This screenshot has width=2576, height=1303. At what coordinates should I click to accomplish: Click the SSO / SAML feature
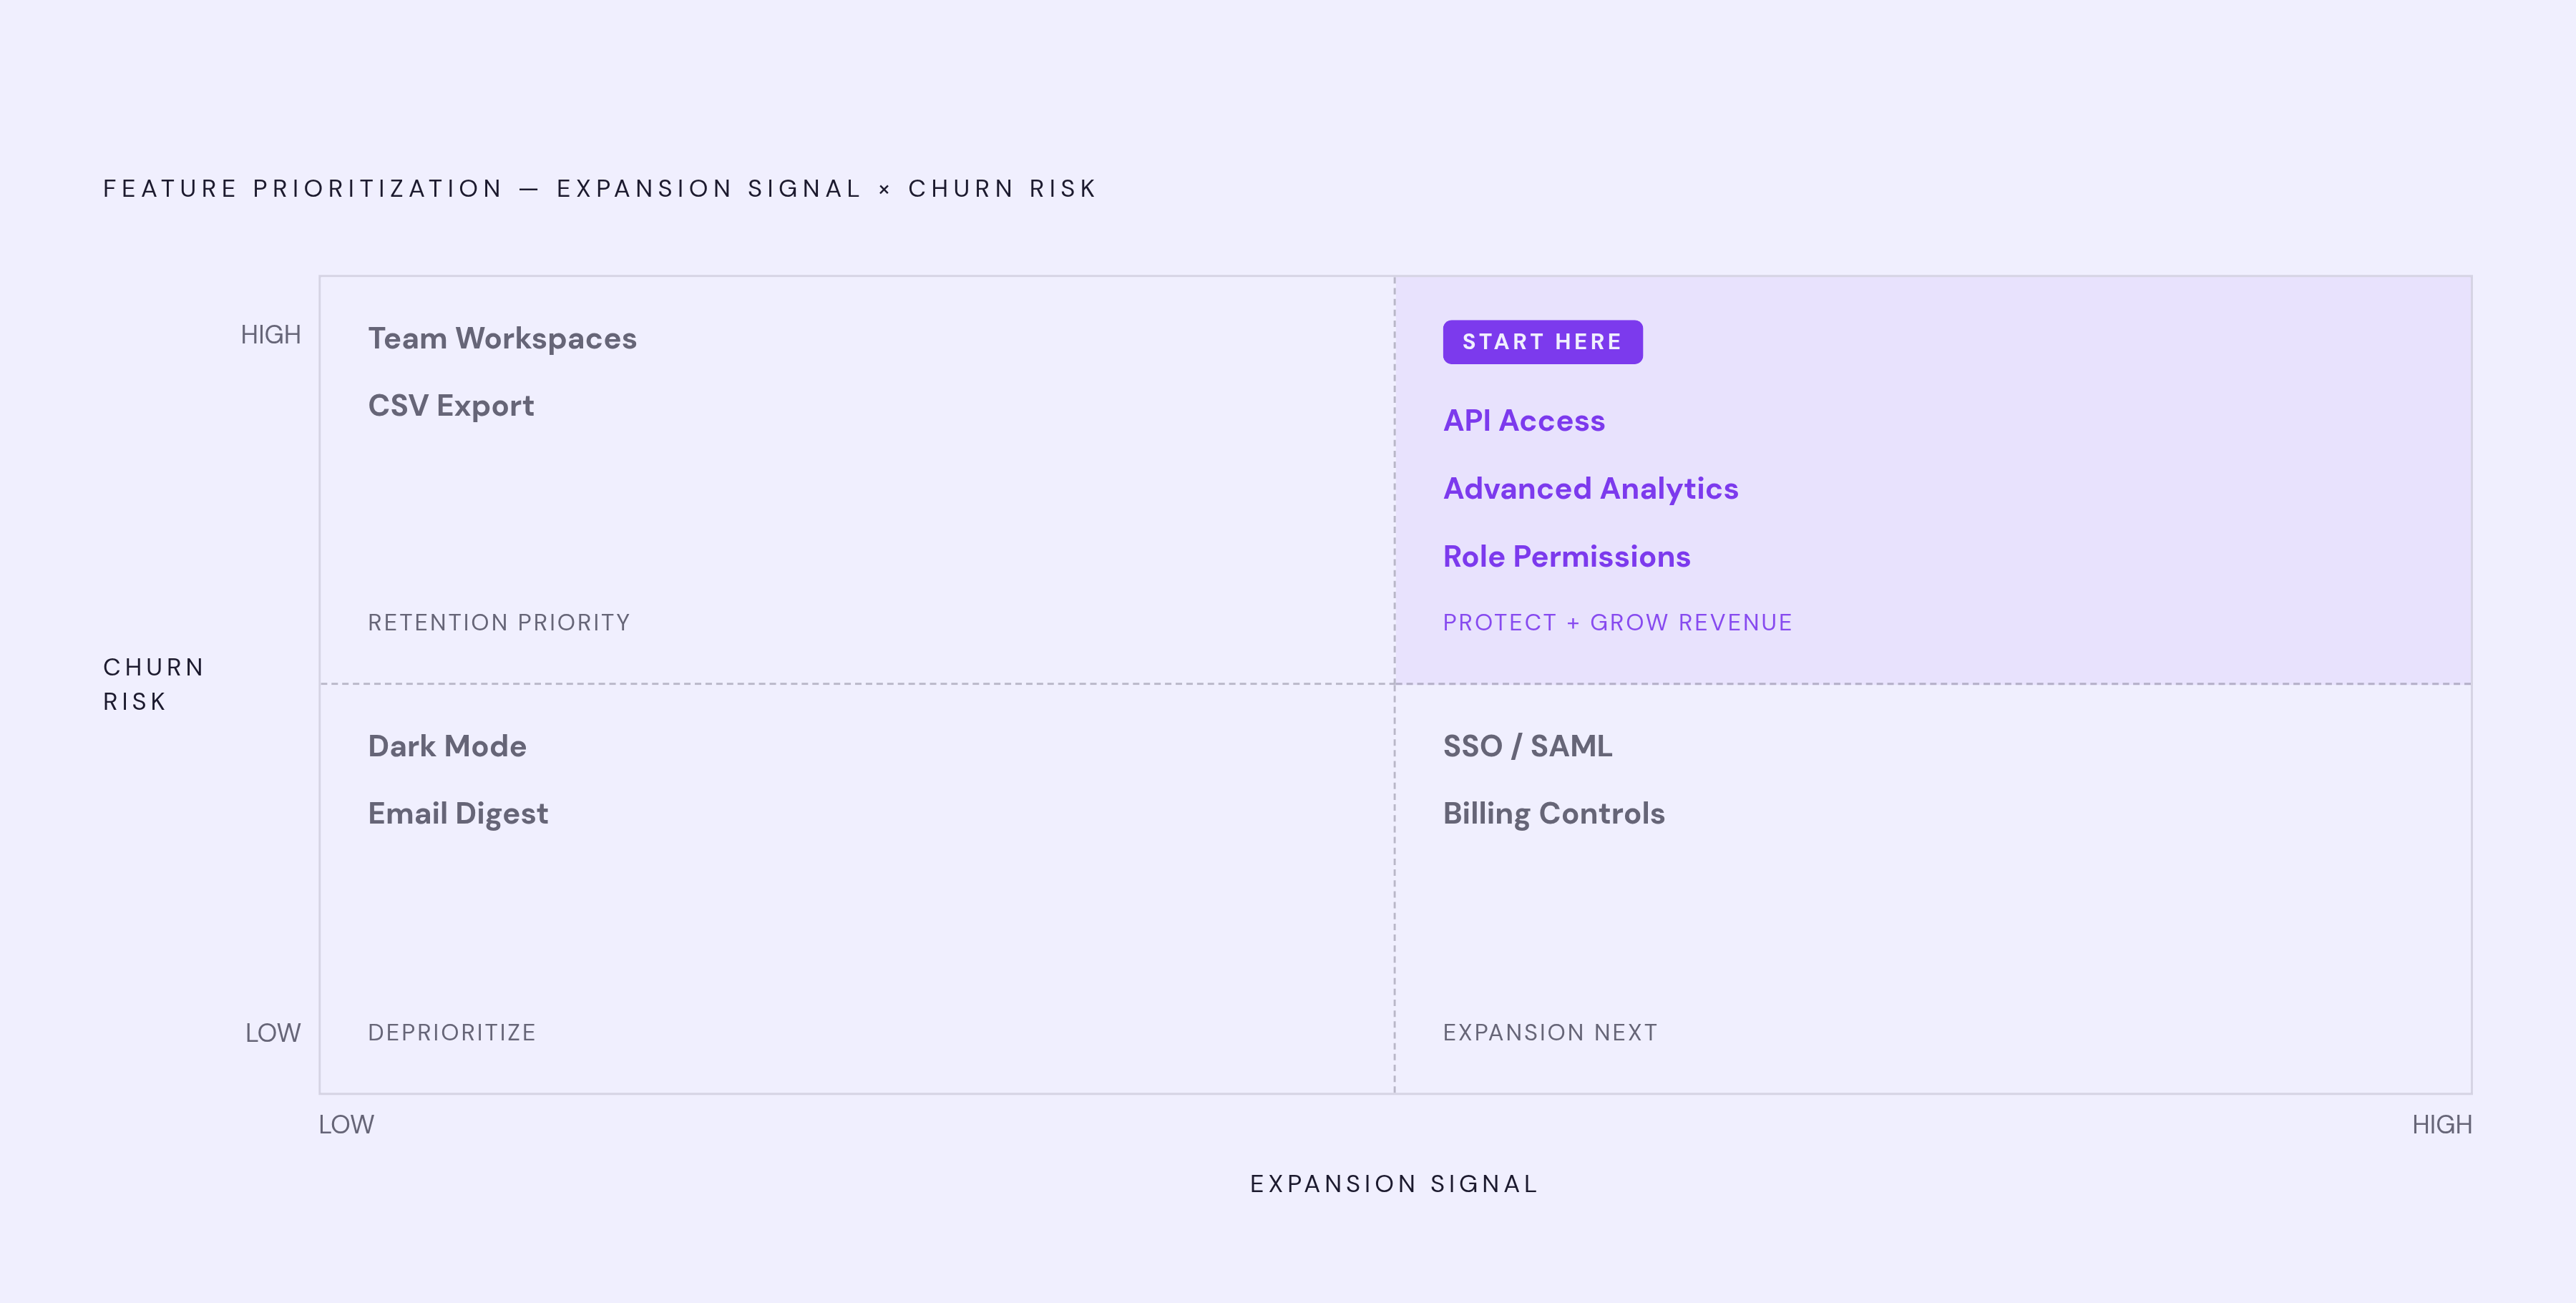(1527, 746)
